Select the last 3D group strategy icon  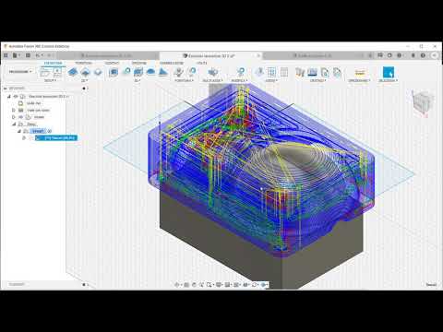162,73
